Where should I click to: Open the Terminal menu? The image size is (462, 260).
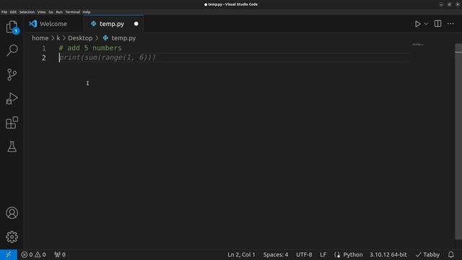coord(72,12)
